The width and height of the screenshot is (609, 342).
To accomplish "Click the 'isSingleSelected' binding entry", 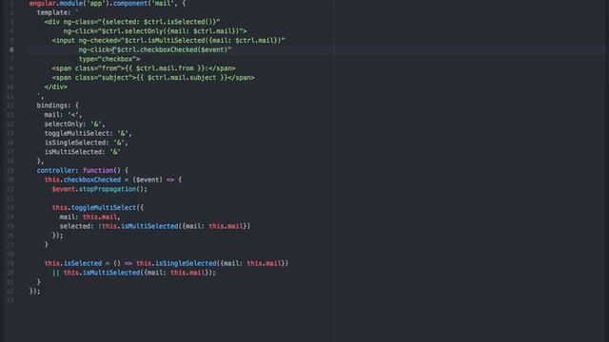I will 87,142.
